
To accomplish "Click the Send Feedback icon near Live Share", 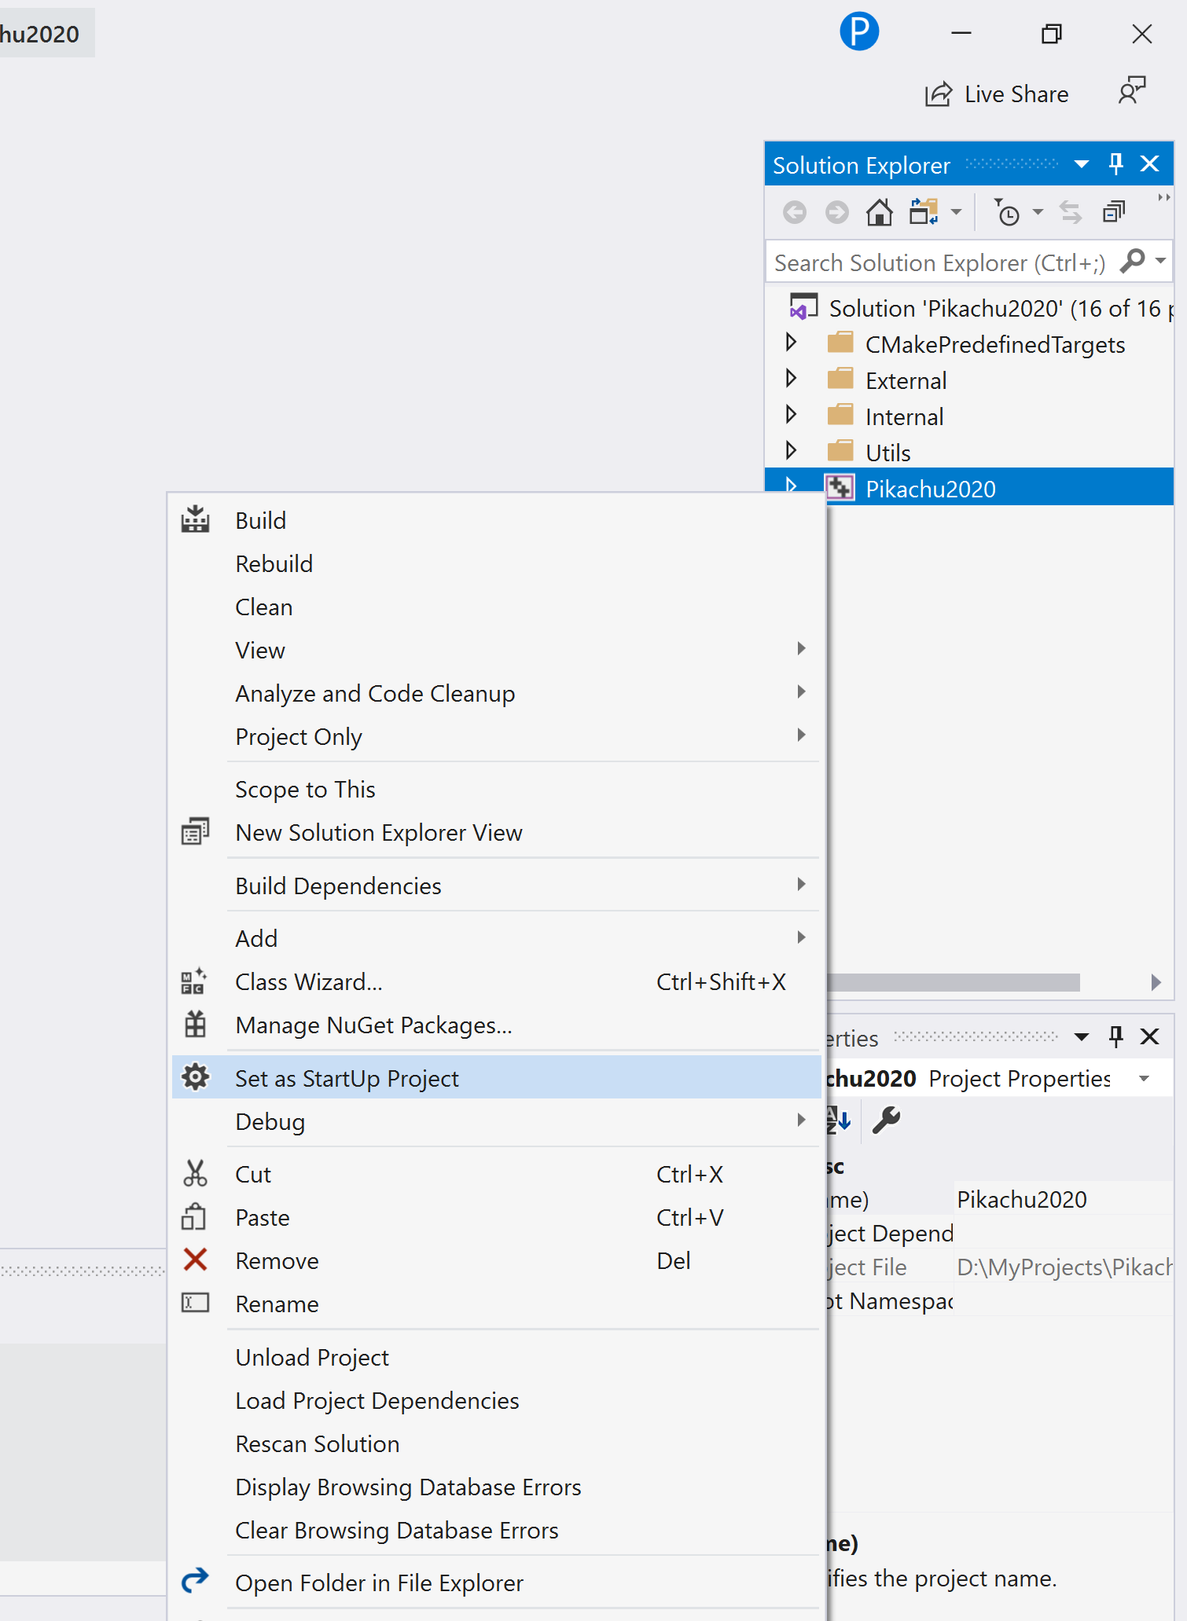I will click(x=1132, y=92).
